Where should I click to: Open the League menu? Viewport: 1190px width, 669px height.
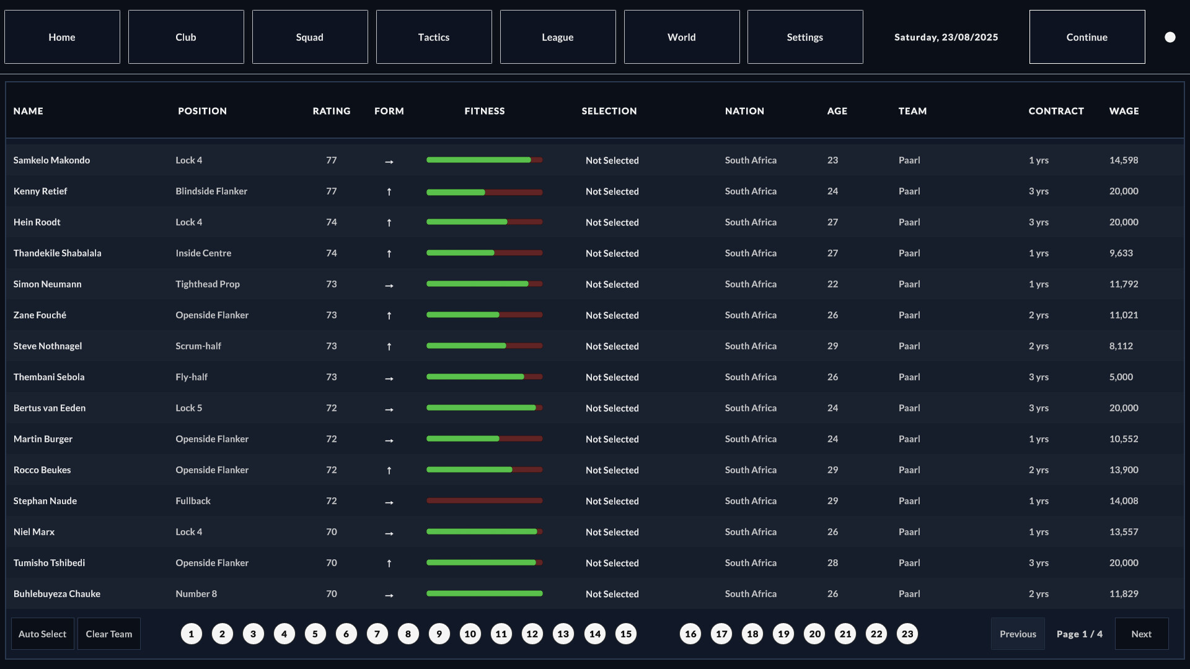click(x=557, y=37)
